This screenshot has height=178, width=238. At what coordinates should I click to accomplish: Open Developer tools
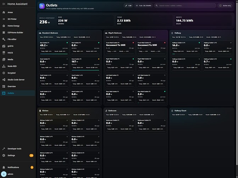14,148
